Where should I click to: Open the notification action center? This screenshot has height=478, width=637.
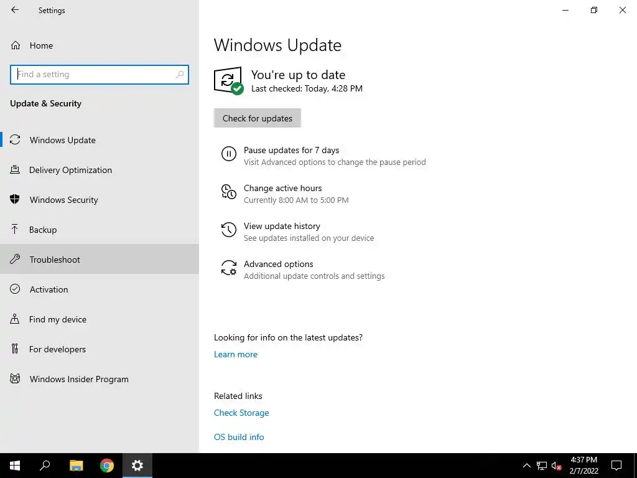coord(616,466)
